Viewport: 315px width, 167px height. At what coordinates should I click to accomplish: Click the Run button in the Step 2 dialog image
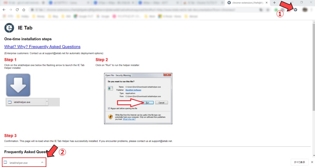(147, 103)
